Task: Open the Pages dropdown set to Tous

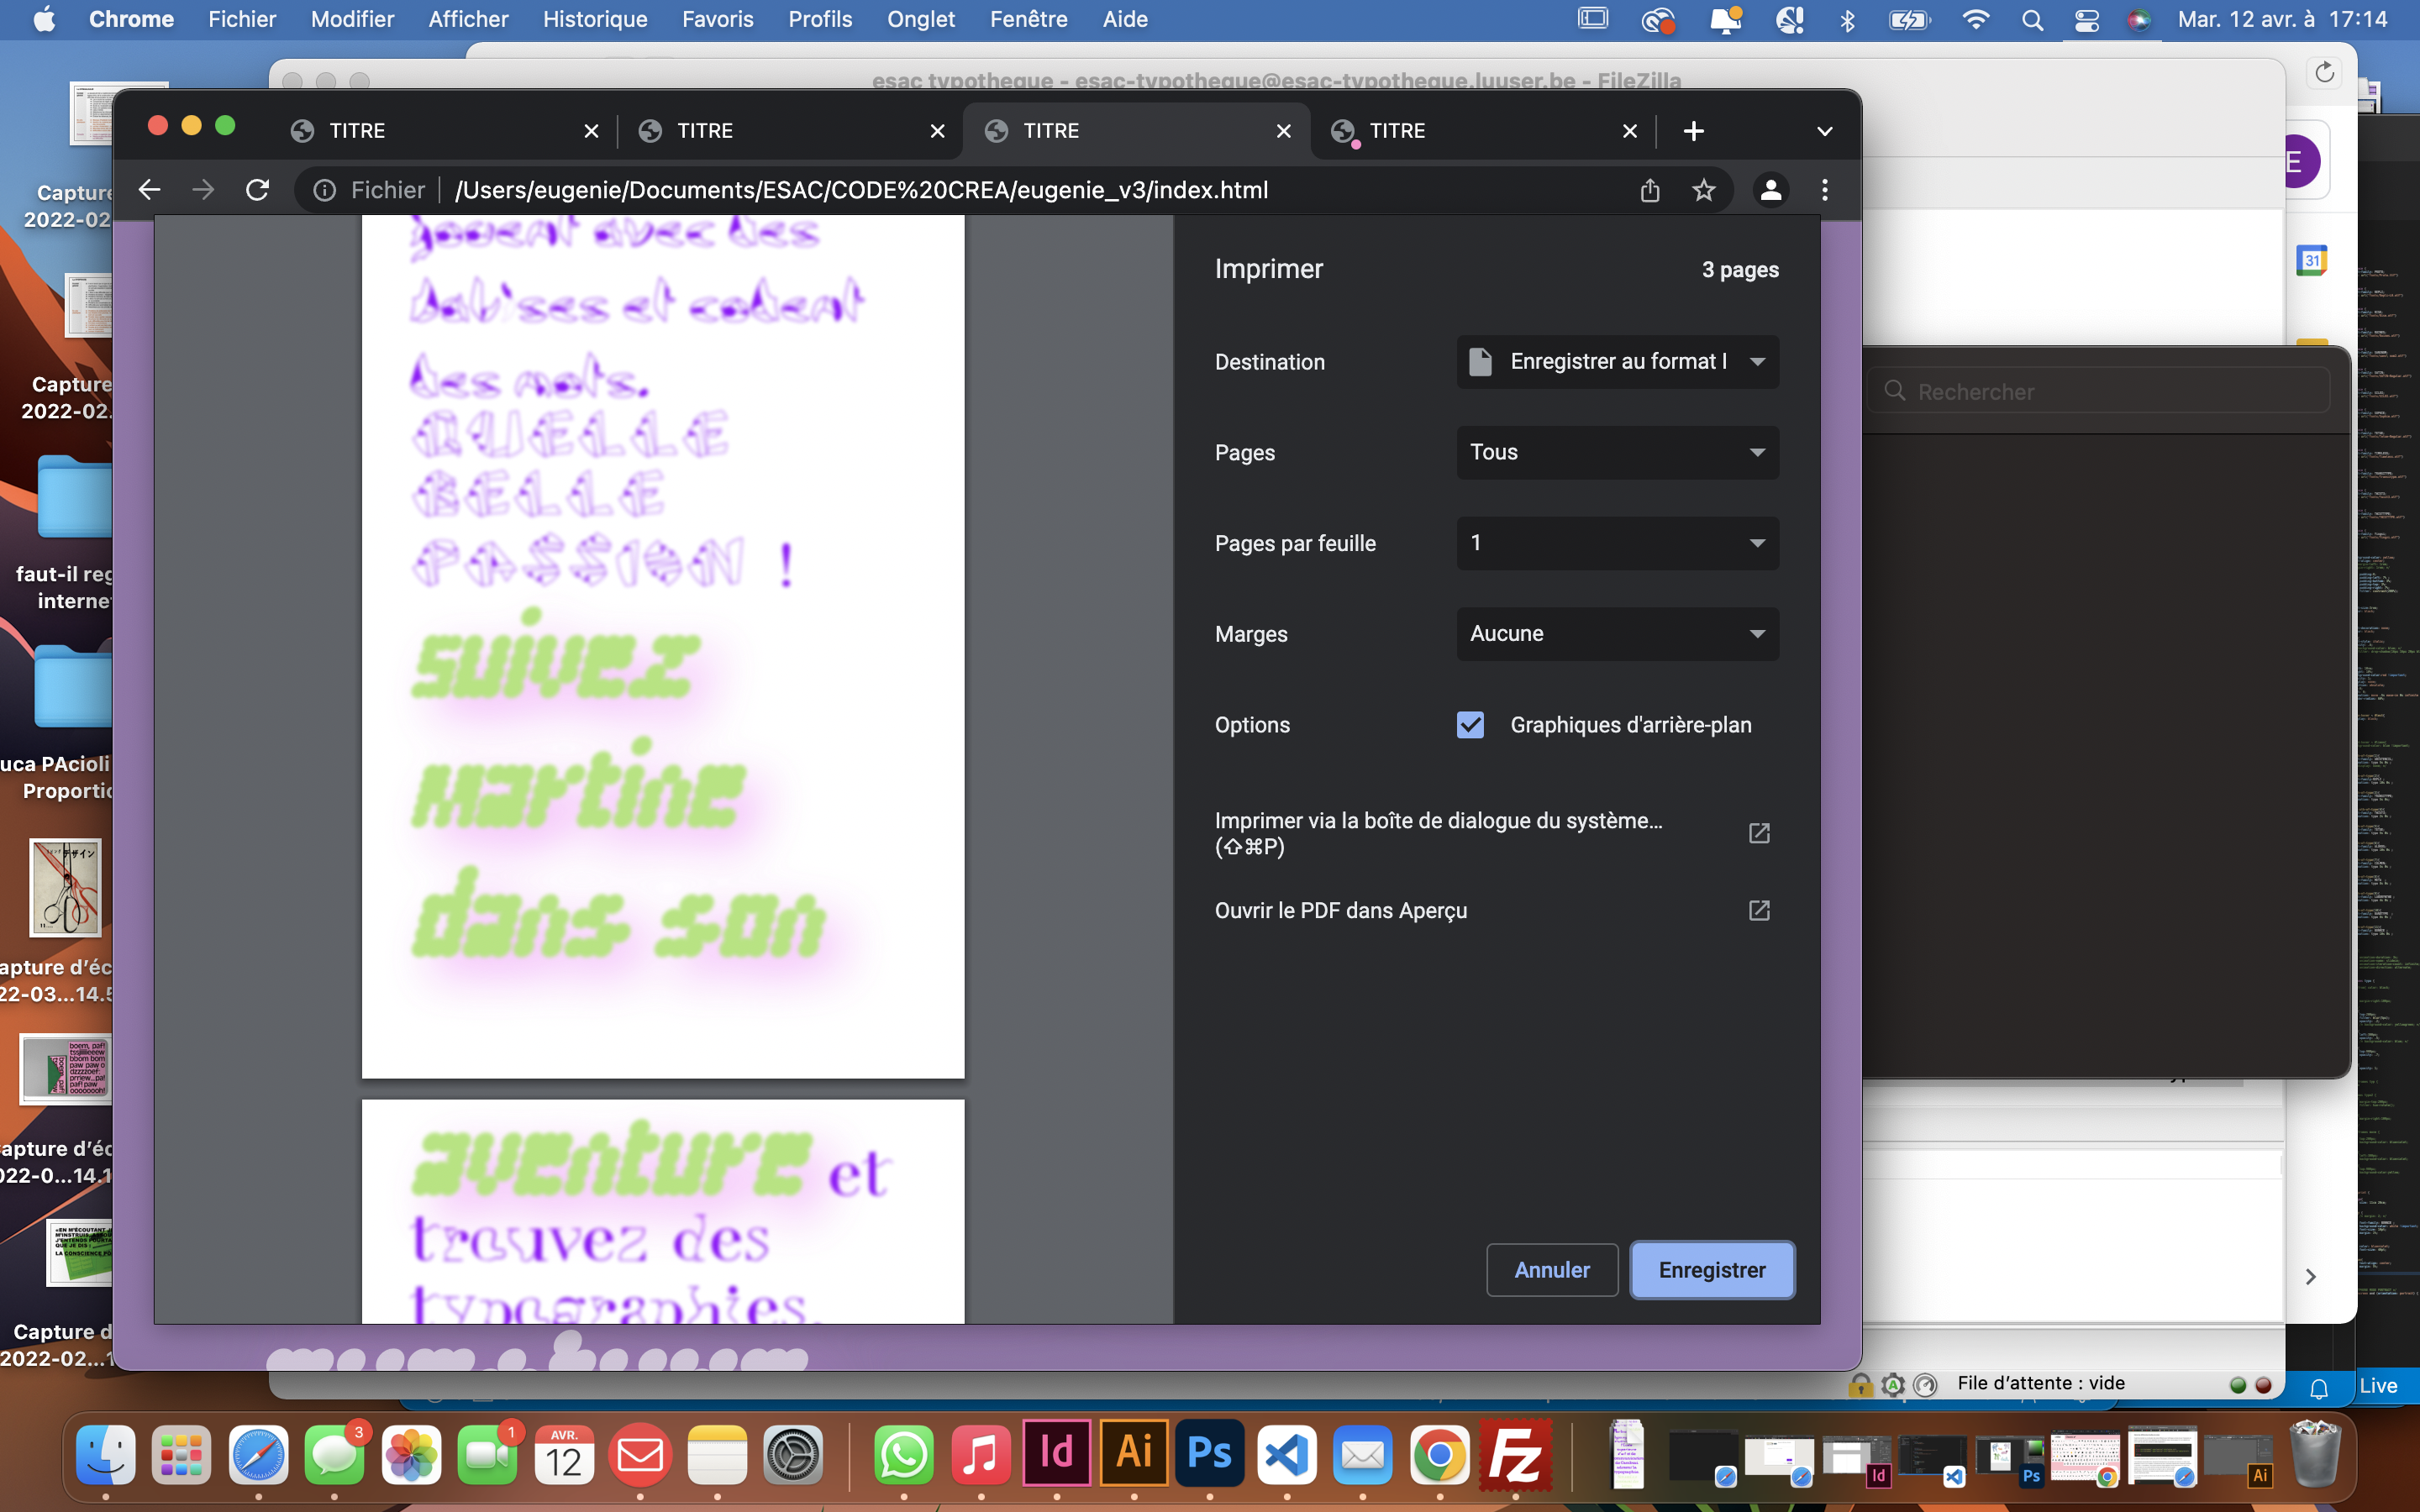Action: tap(1617, 452)
